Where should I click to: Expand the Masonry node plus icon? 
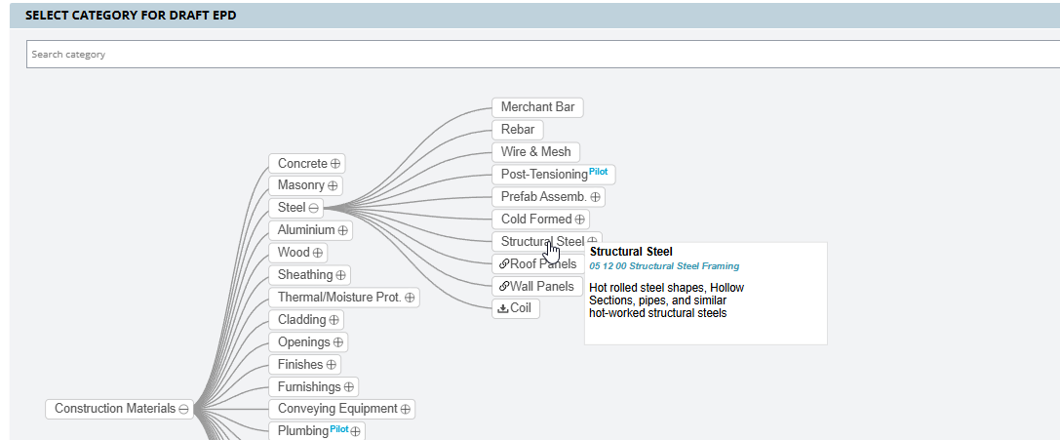point(334,185)
